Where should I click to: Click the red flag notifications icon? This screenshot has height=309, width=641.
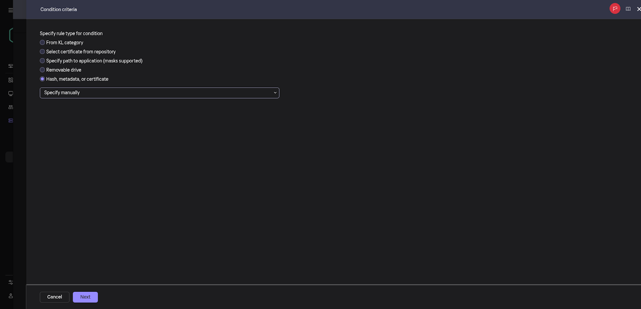615,8
